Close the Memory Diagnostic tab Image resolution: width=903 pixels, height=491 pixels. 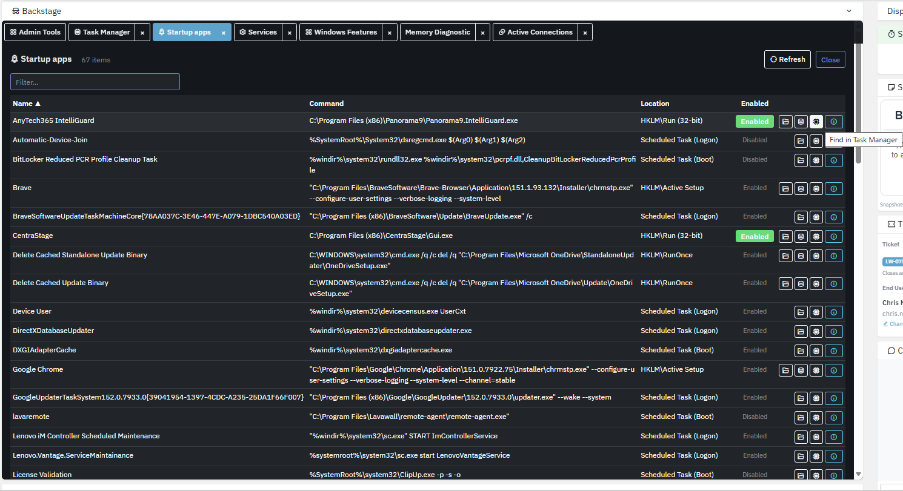[x=483, y=33]
